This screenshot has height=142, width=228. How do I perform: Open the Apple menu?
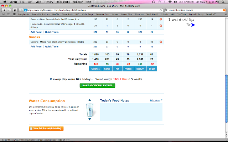point(5,2)
